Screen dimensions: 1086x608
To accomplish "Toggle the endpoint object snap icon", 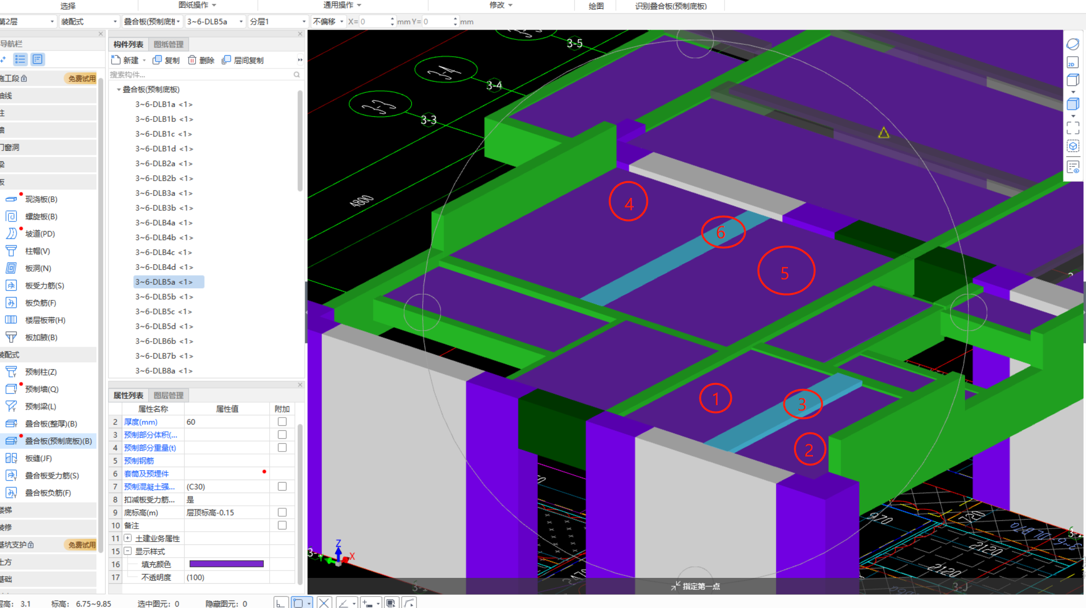I will [298, 603].
